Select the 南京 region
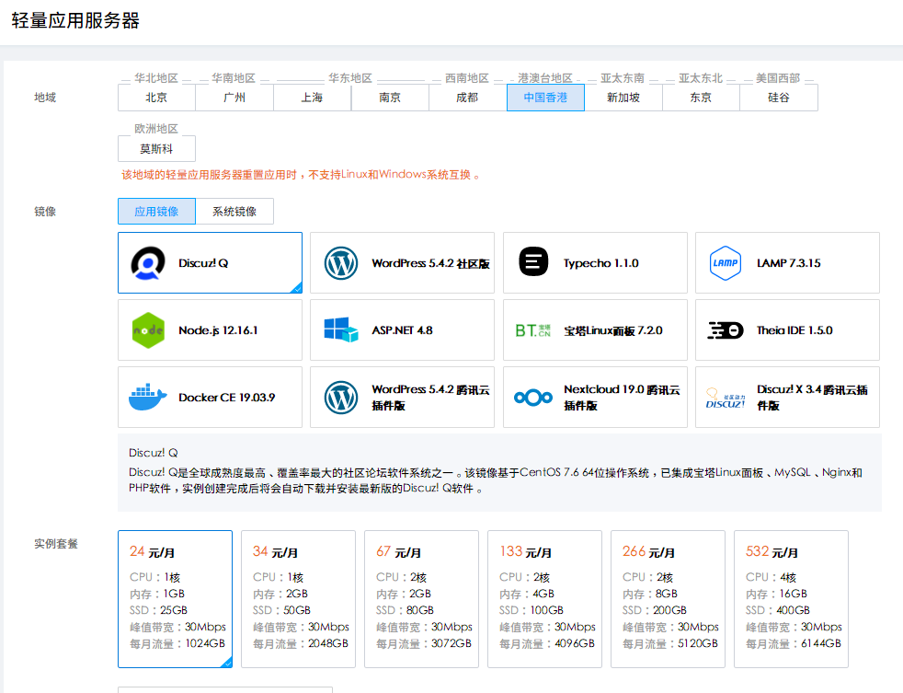This screenshot has height=693, width=903. (x=390, y=98)
